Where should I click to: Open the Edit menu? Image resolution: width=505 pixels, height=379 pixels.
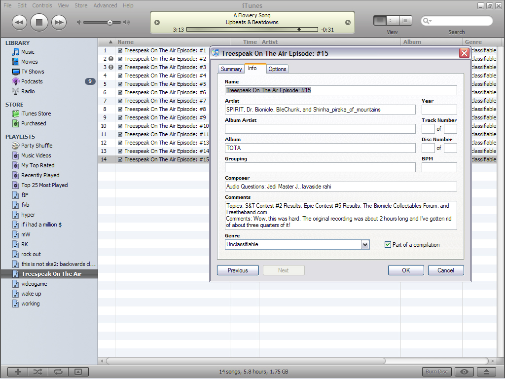coord(22,5)
